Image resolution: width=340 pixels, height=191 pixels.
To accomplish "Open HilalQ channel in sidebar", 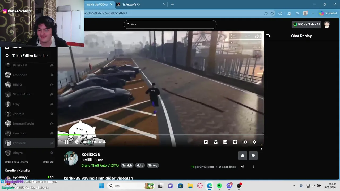I will pyautogui.click(x=29, y=85).
